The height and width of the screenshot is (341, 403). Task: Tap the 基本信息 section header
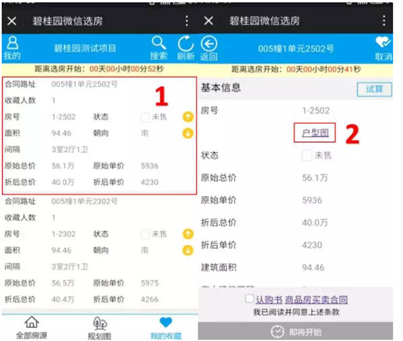221,87
